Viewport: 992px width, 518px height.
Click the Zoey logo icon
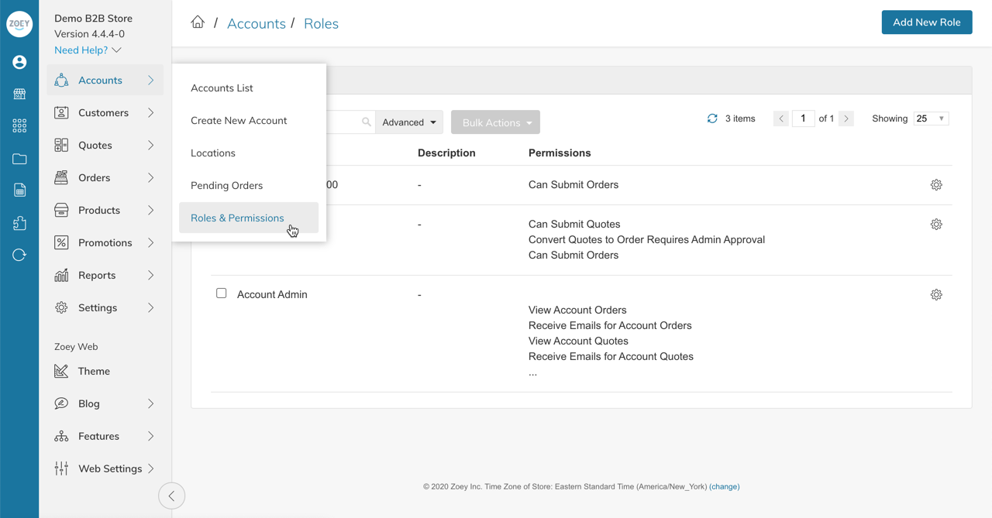19,24
